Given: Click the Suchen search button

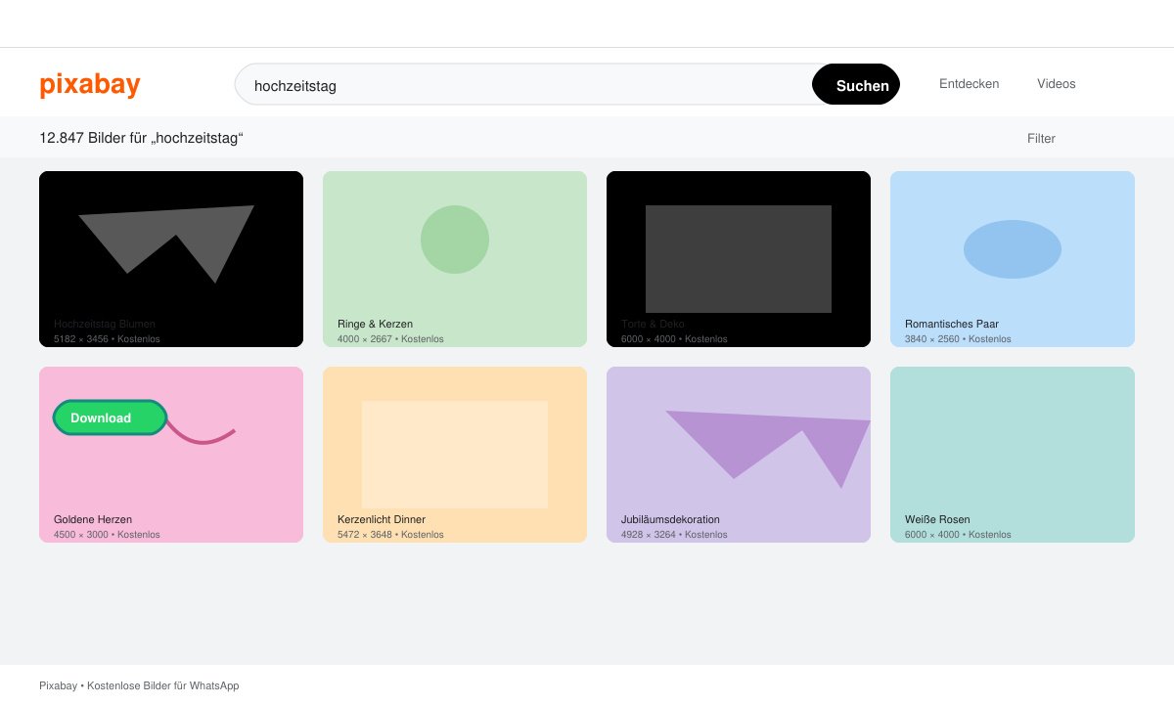Looking at the screenshot, I should [857, 85].
